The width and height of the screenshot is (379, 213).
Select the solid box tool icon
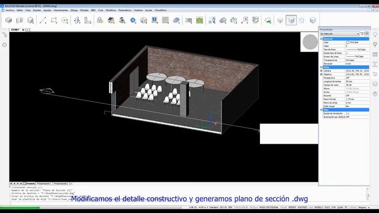(x=9, y=20)
